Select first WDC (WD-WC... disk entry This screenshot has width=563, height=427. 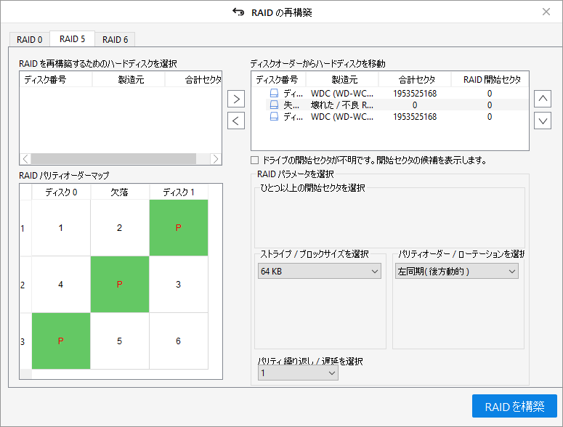397,93
